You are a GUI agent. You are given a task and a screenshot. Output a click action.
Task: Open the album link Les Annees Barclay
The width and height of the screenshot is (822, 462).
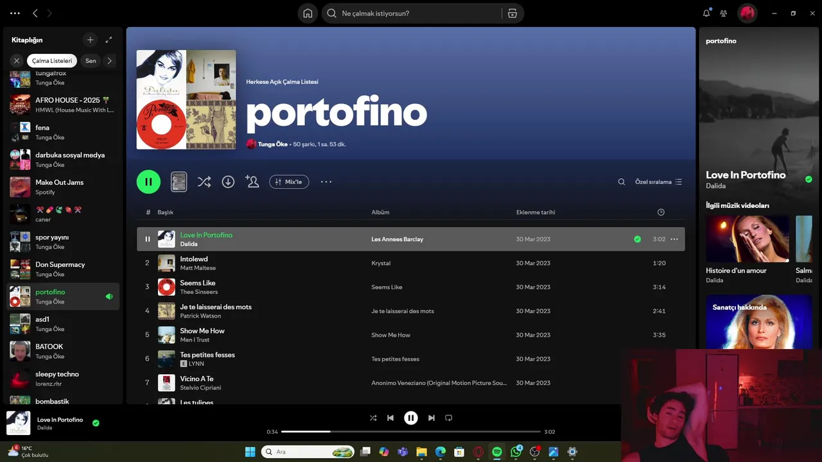[397, 239]
